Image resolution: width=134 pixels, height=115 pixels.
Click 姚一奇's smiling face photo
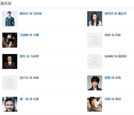[10, 104]
